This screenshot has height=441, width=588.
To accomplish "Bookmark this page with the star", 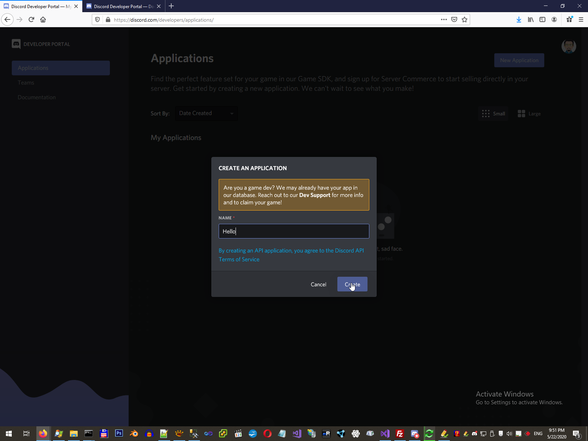I will [465, 19].
